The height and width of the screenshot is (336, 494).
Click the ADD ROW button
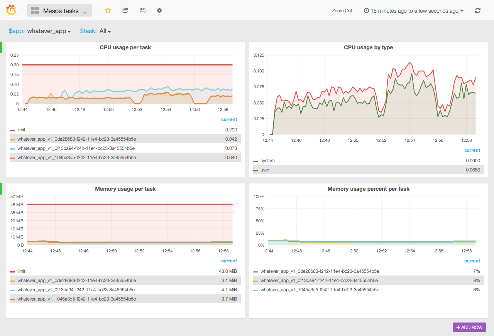[x=469, y=327]
